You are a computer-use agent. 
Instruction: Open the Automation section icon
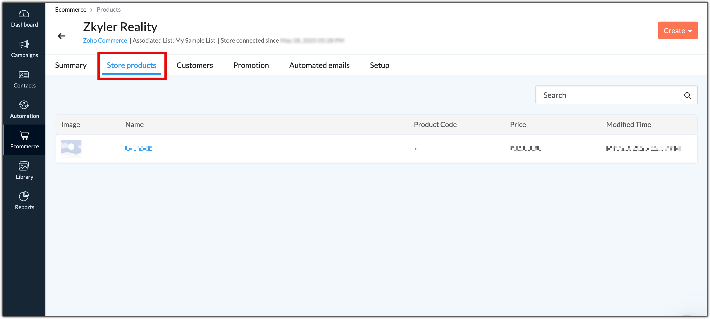tap(24, 105)
